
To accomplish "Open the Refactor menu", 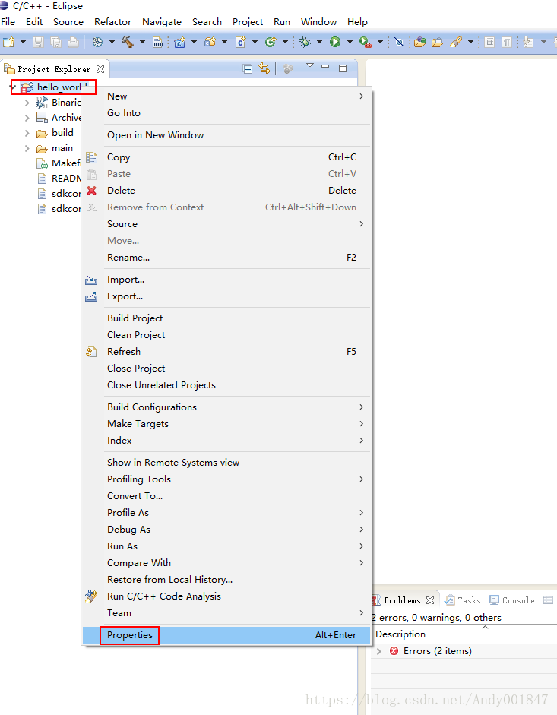I will click(x=112, y=22).
